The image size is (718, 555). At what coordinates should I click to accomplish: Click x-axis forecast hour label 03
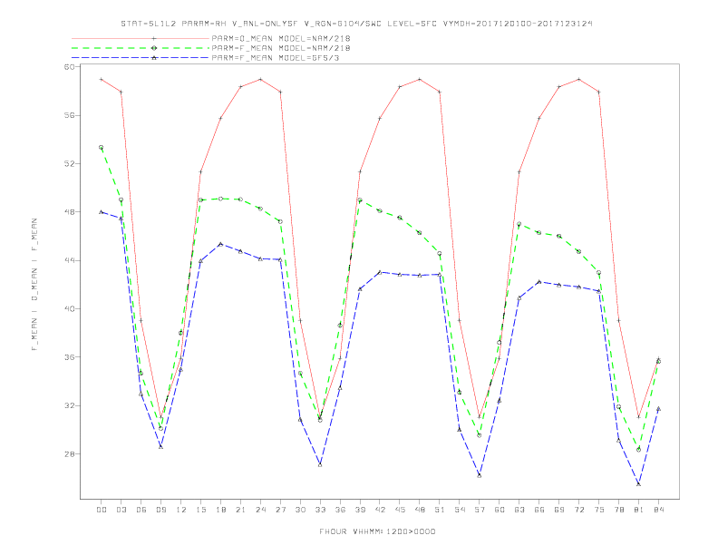121,510
